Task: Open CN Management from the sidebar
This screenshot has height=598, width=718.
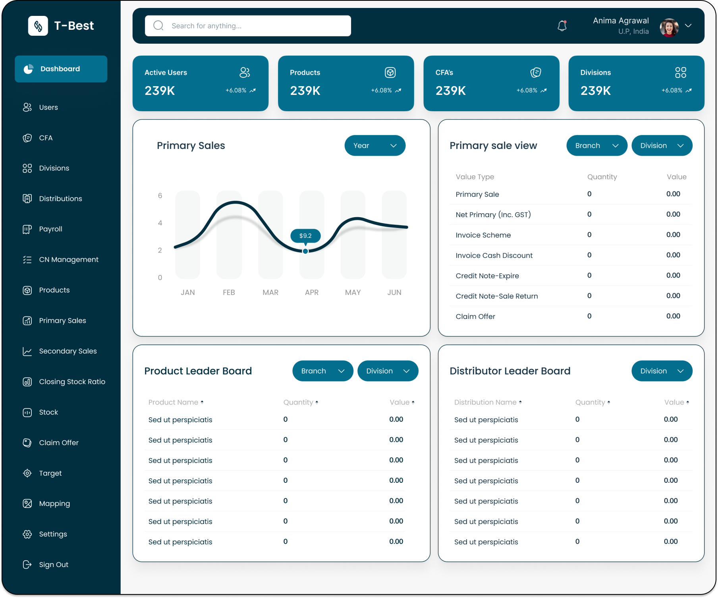Action: pyautogui.click(x=68, y=260)
